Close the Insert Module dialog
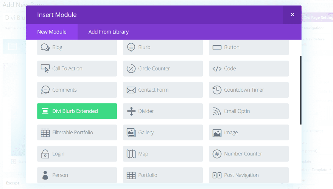The image size is (333, 189). 292,15
